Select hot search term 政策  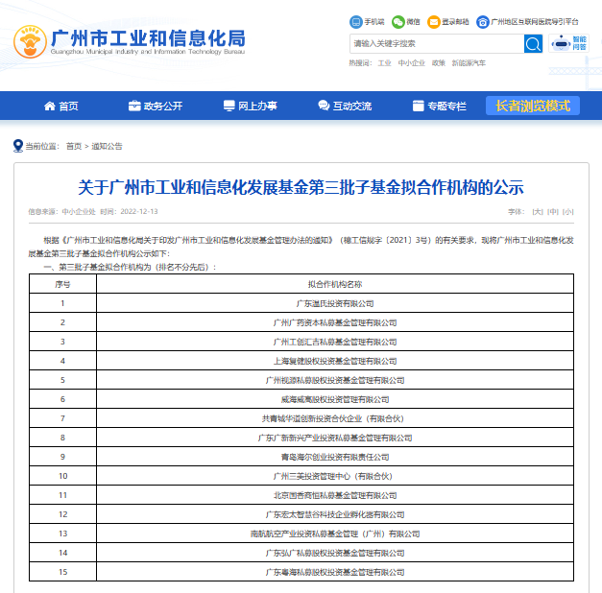pos(439,63)
